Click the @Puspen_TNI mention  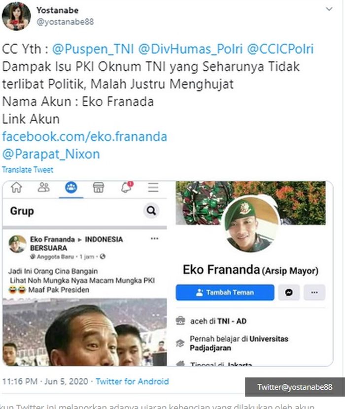pyautogui.click(x=93, y=49)
